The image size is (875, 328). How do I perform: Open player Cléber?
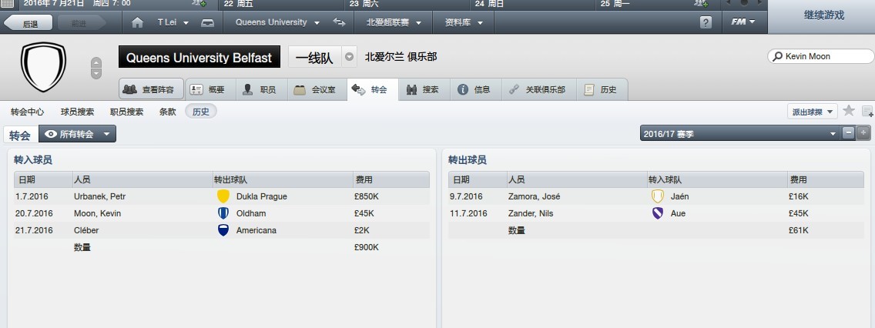[85, 229]
